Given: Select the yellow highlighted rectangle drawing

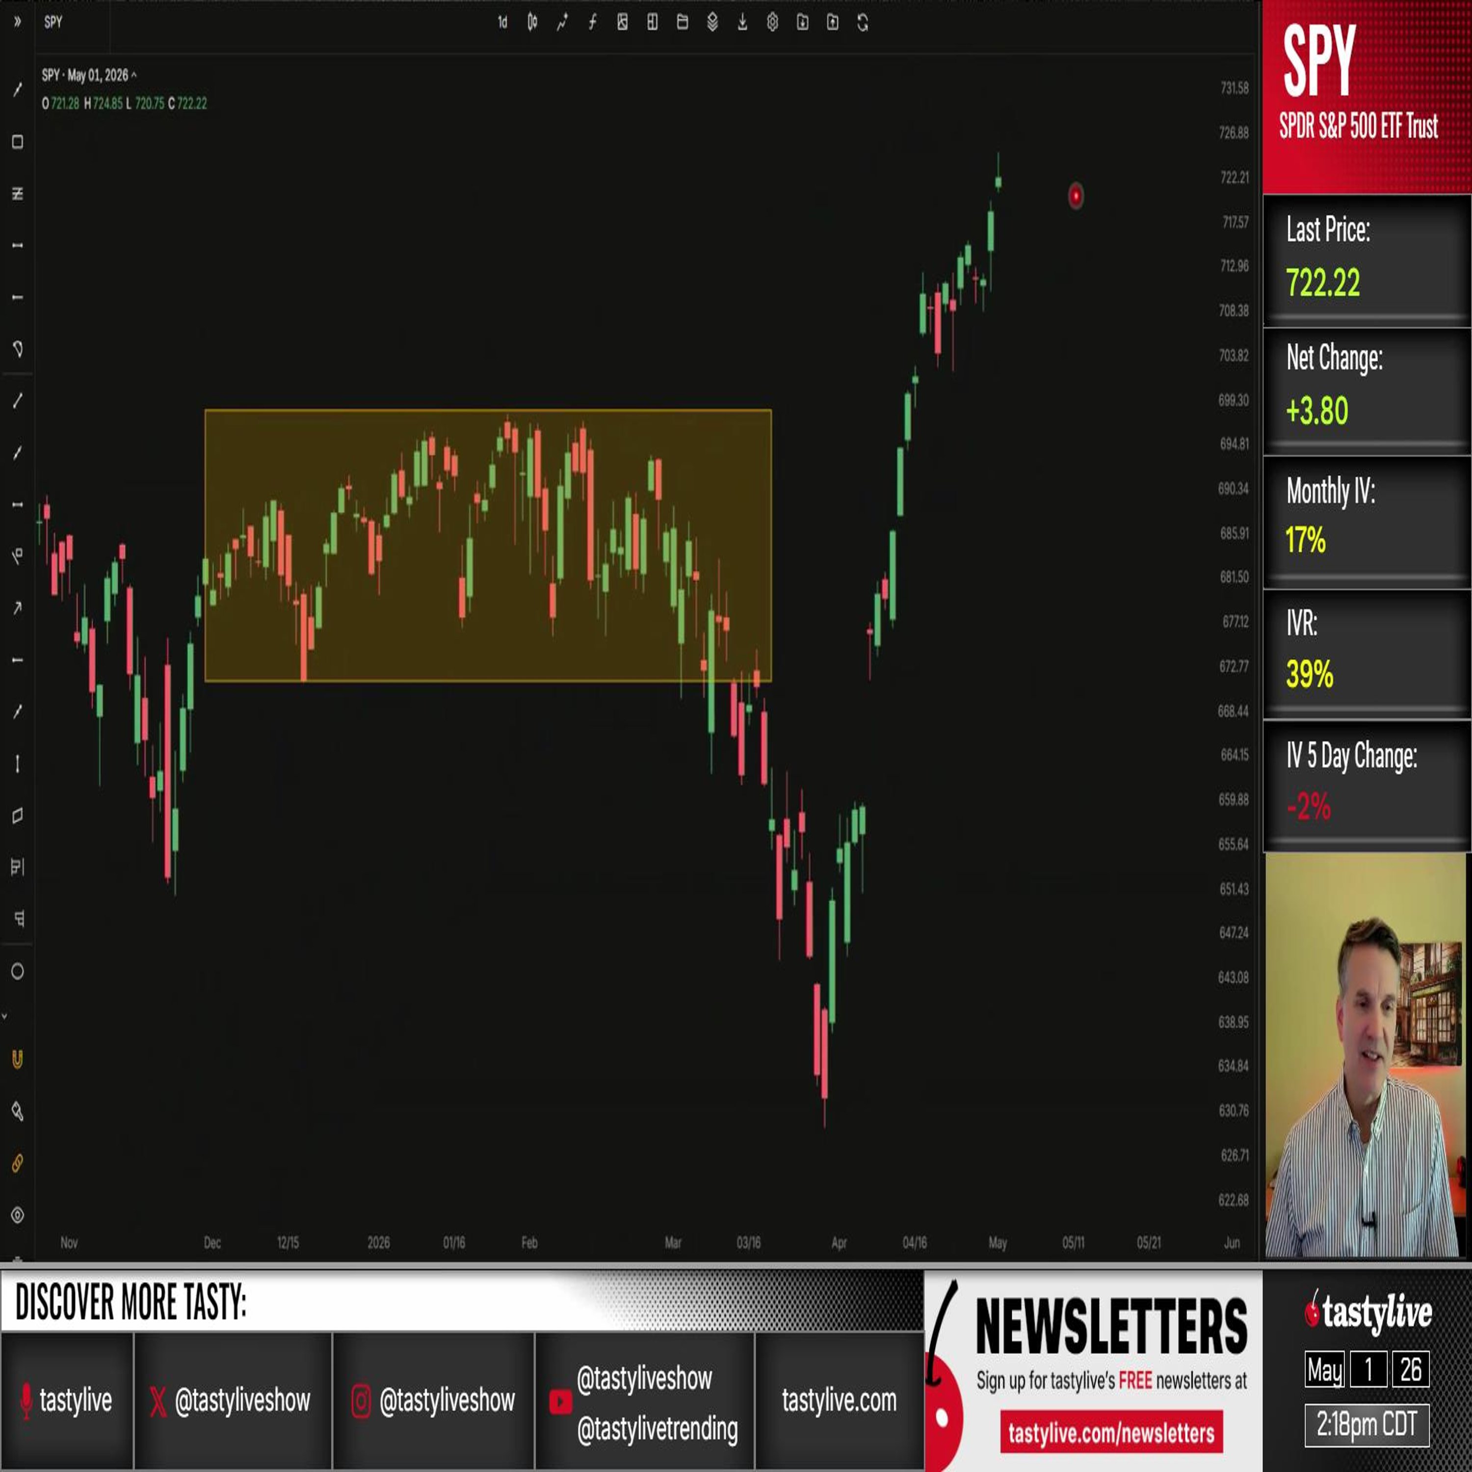Looking at the screenshot, I should pyautogui.click(x=488, y=546).
